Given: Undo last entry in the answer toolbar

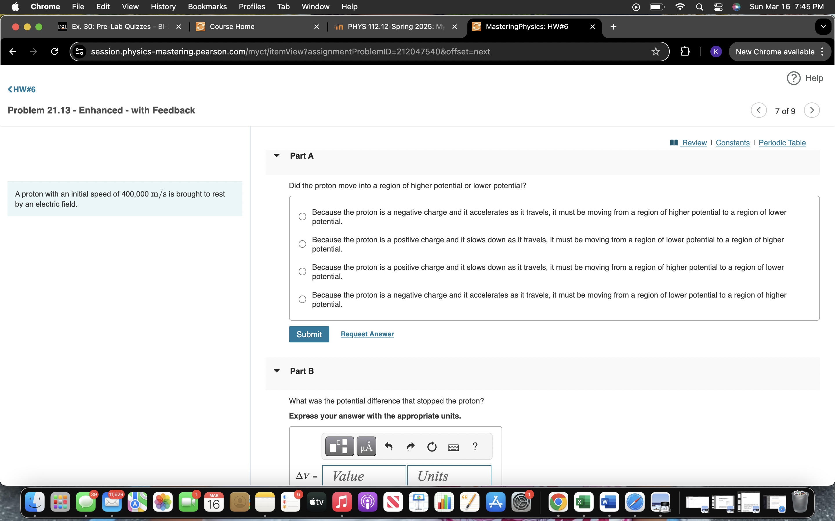Looking at the screenshot, I should (x=389, y=446).
